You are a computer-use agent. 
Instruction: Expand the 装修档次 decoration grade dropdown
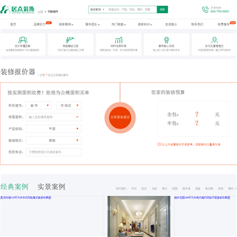coord(54,140)
